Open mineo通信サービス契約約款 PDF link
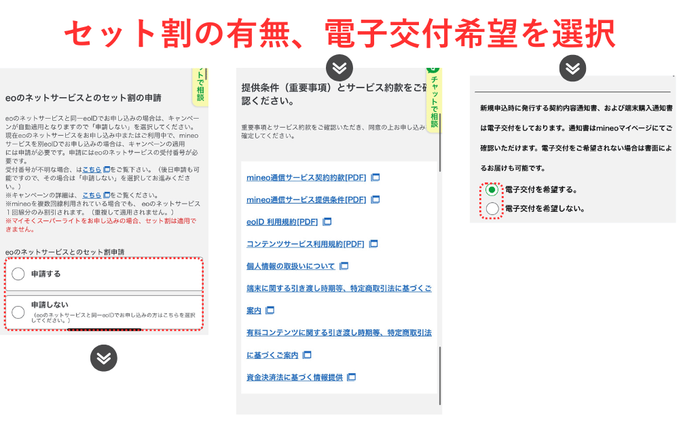 click(306, 177)
